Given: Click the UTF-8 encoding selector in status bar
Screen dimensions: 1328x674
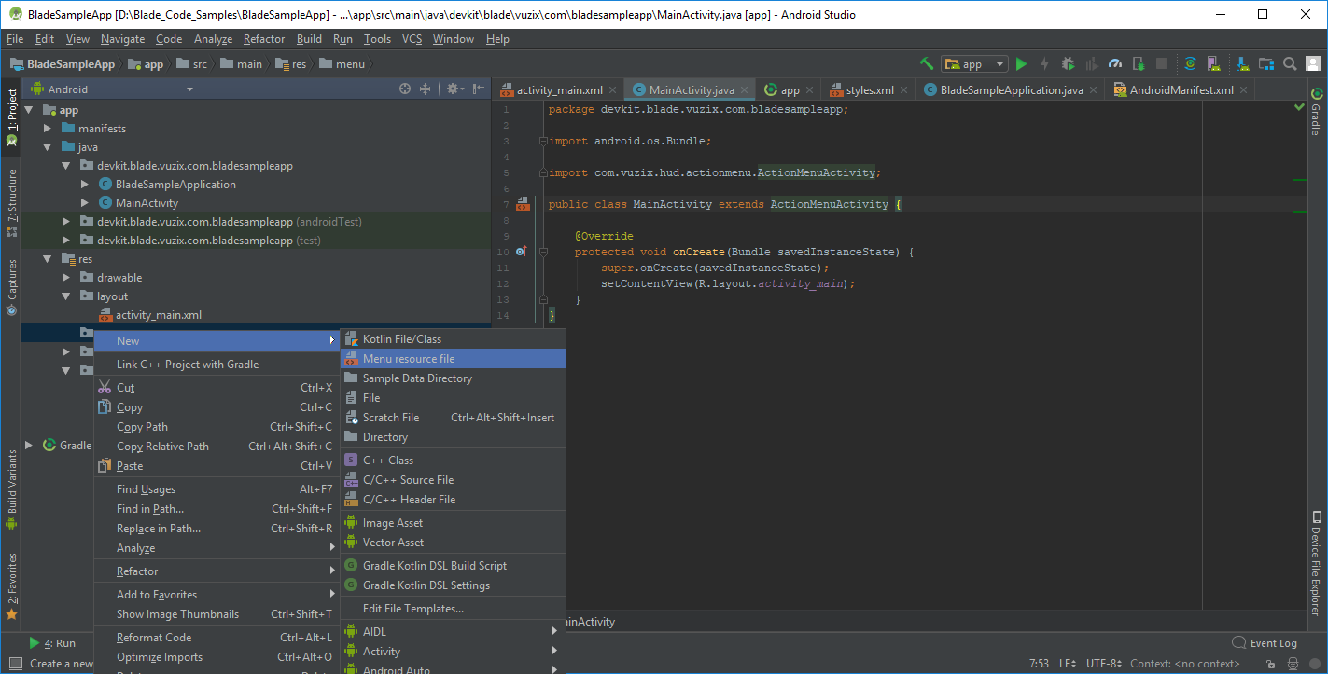Looking at the screenshot, I should coord(1102,664).
